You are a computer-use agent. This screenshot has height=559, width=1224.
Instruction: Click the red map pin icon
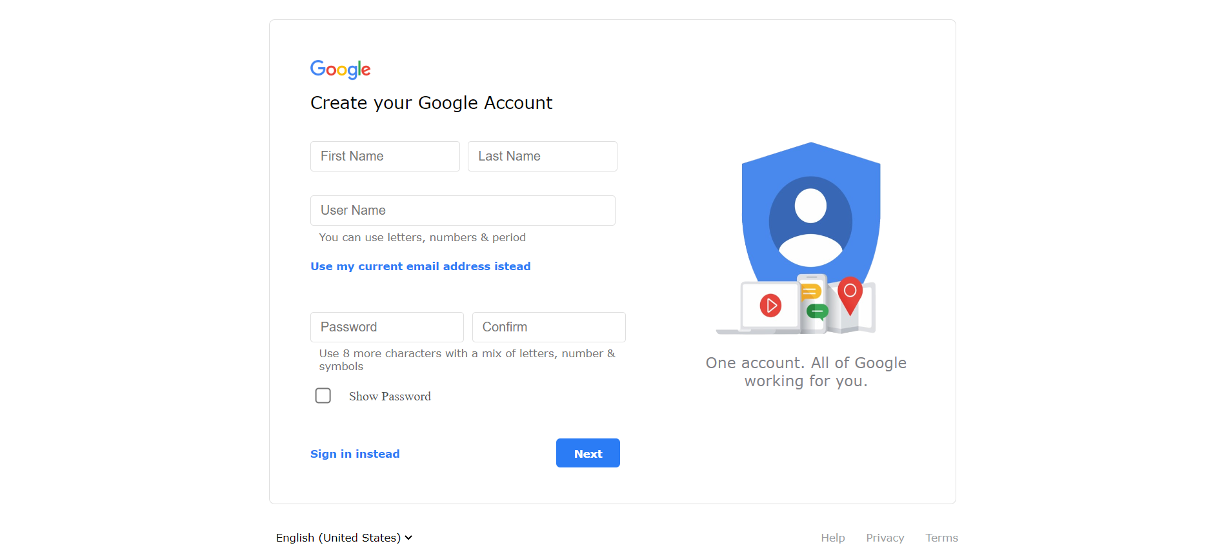(850, 296)
